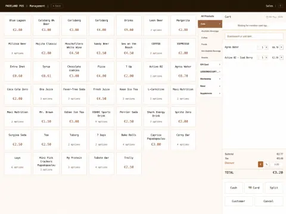Show All Products category
This screenshot has width=286, height=214.
click(x=210, y=16)
